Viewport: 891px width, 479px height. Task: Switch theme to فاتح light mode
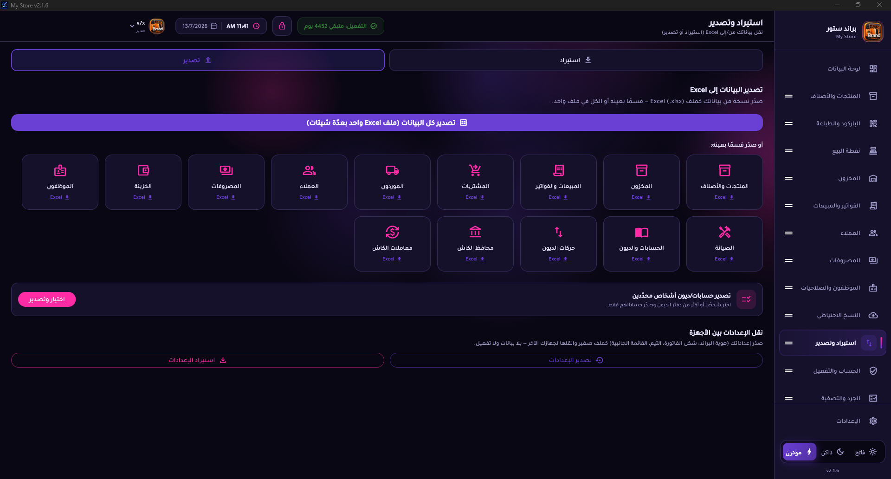865,452
